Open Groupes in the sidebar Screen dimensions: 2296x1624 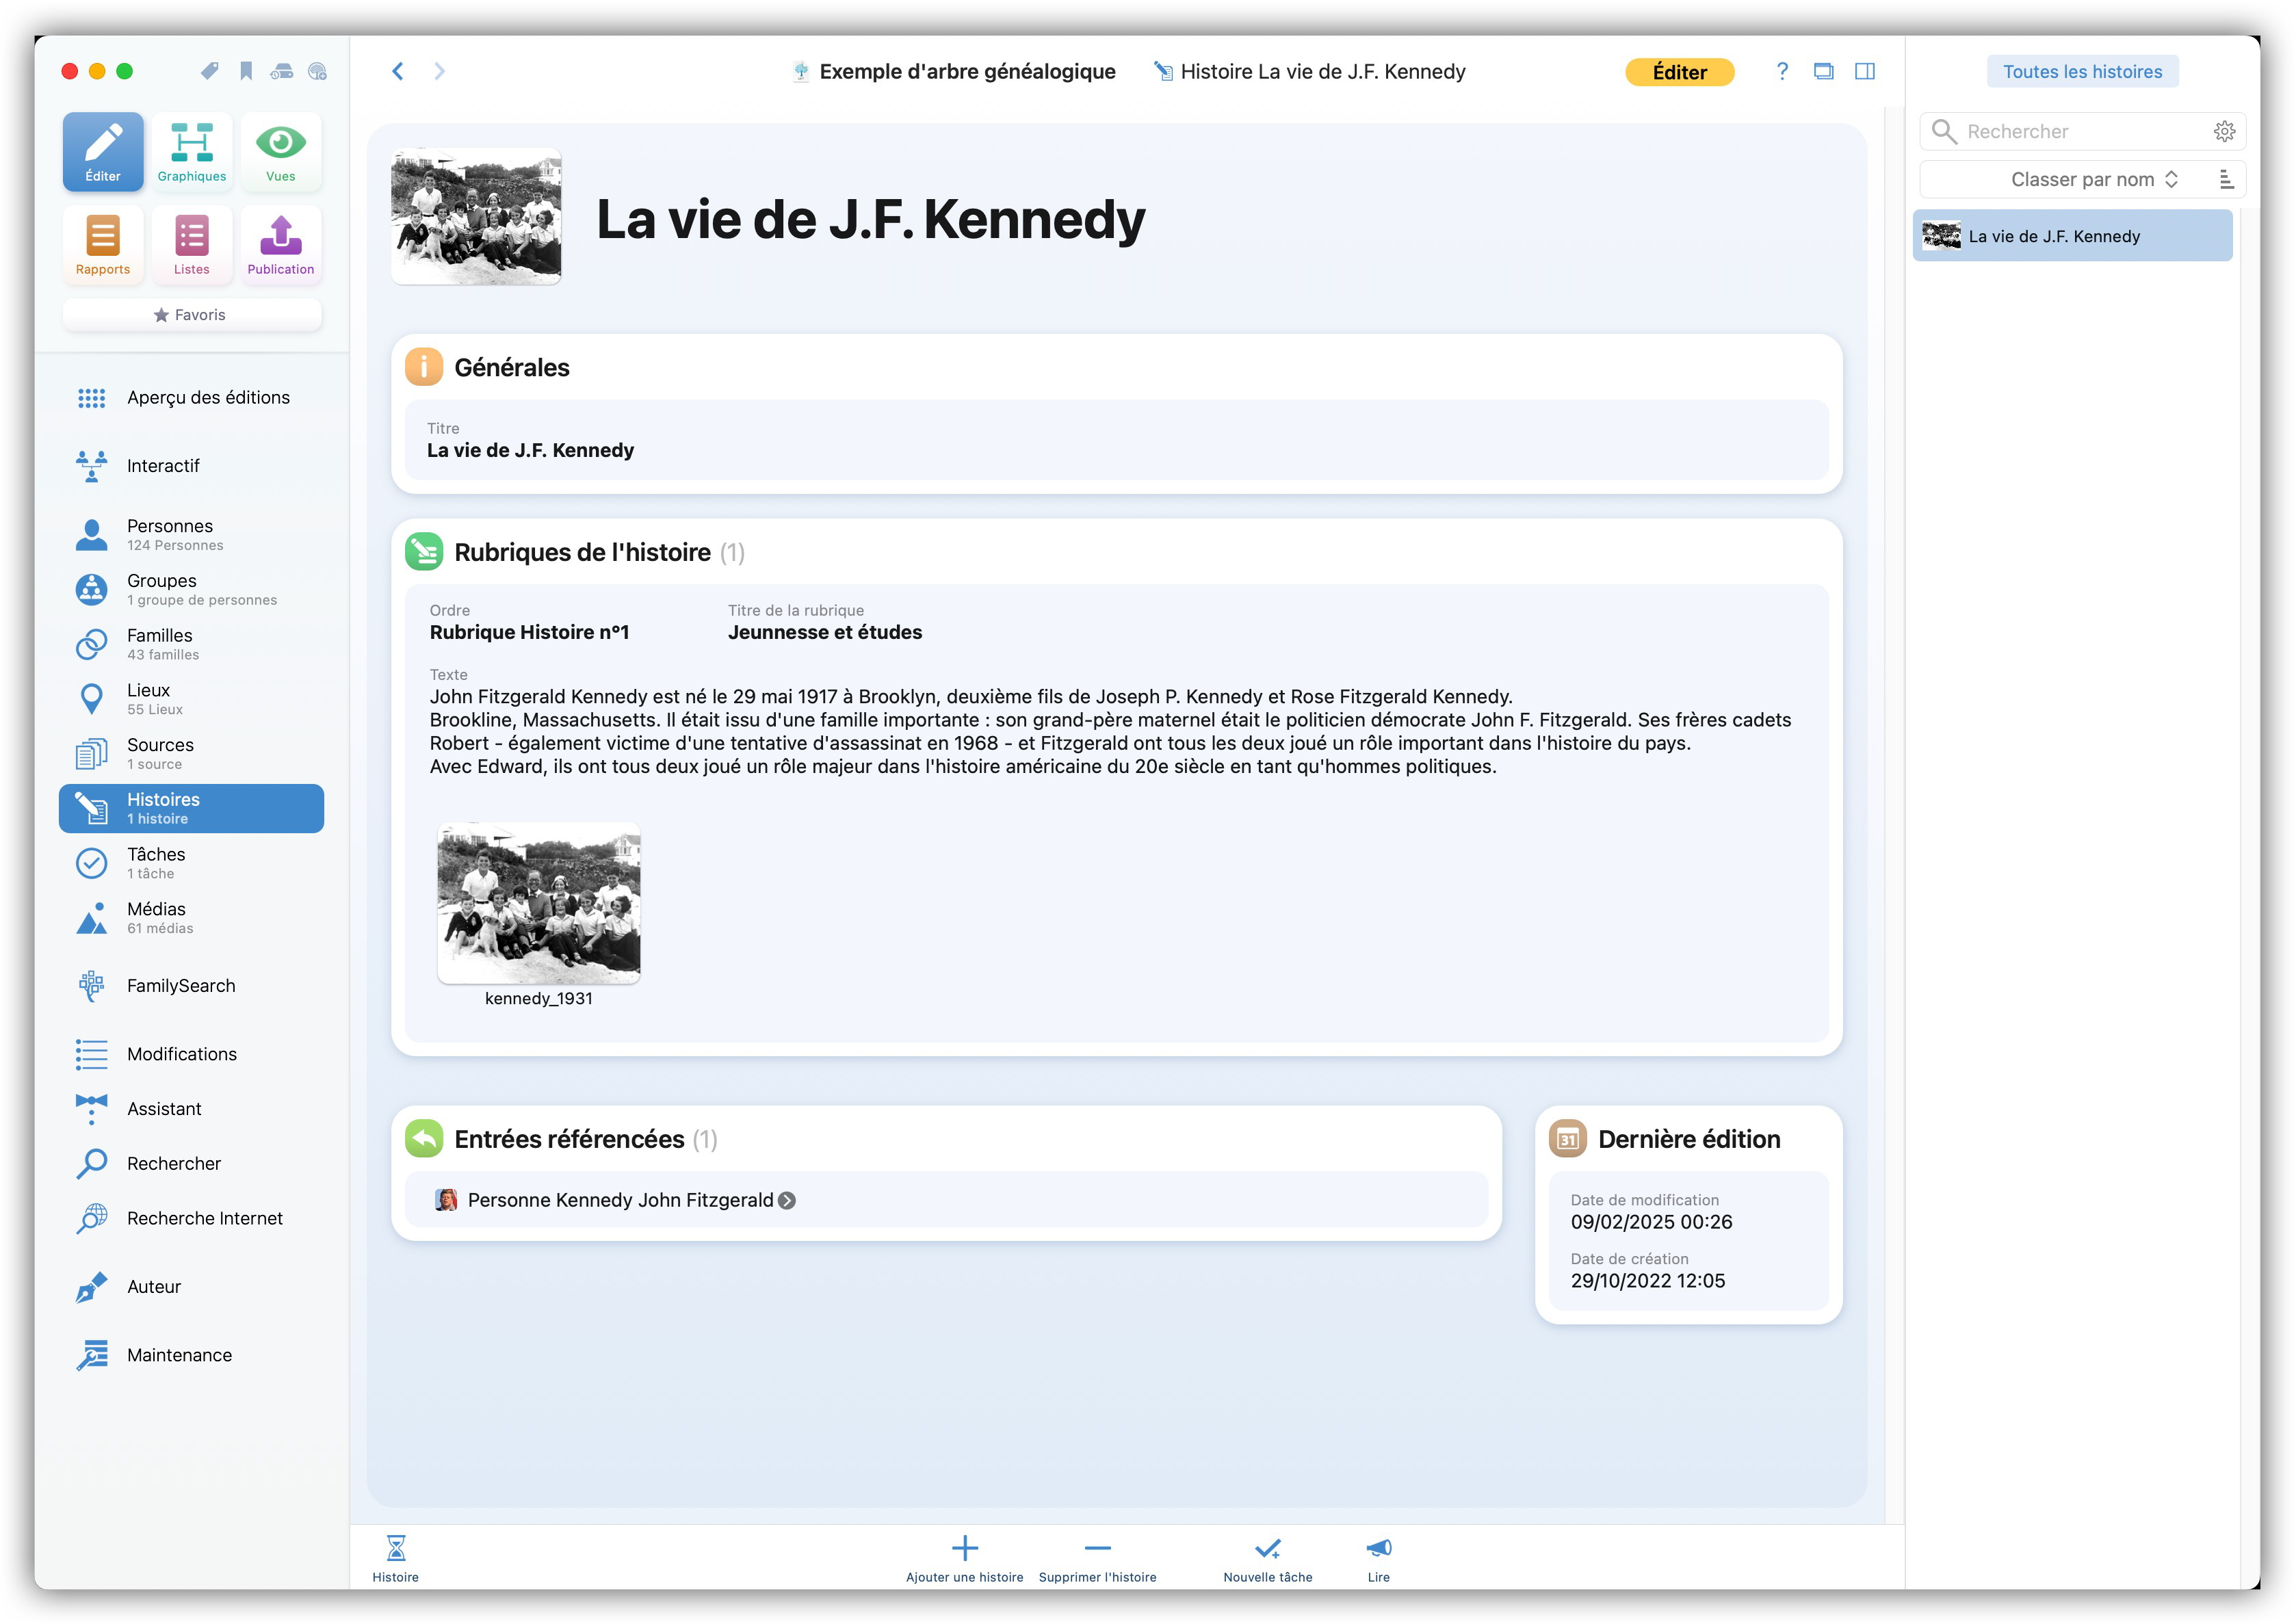[x=192, y=590]
